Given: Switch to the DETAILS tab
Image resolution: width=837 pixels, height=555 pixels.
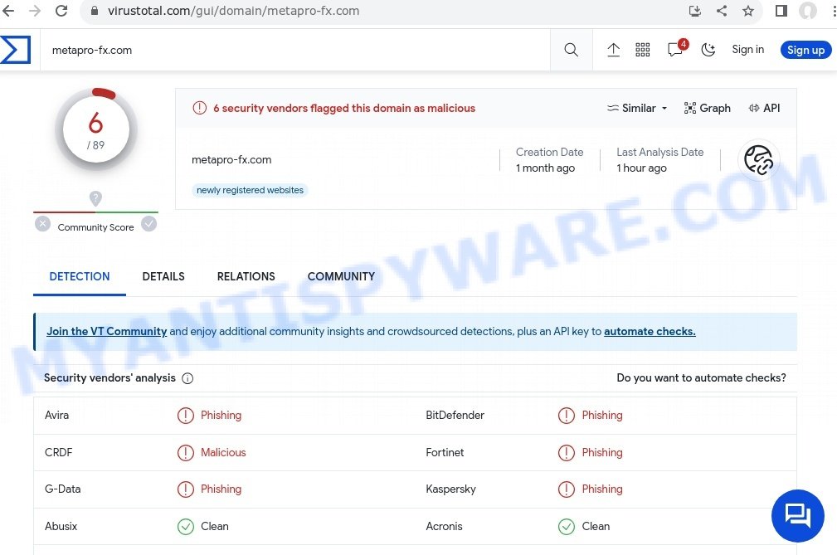Looking at the screenshot, I should point(163,276).
